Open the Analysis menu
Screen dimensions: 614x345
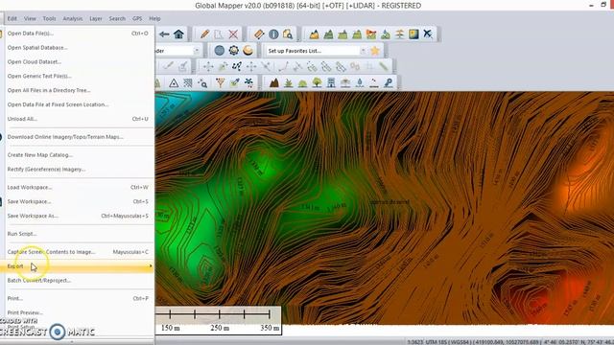(73, 18)
